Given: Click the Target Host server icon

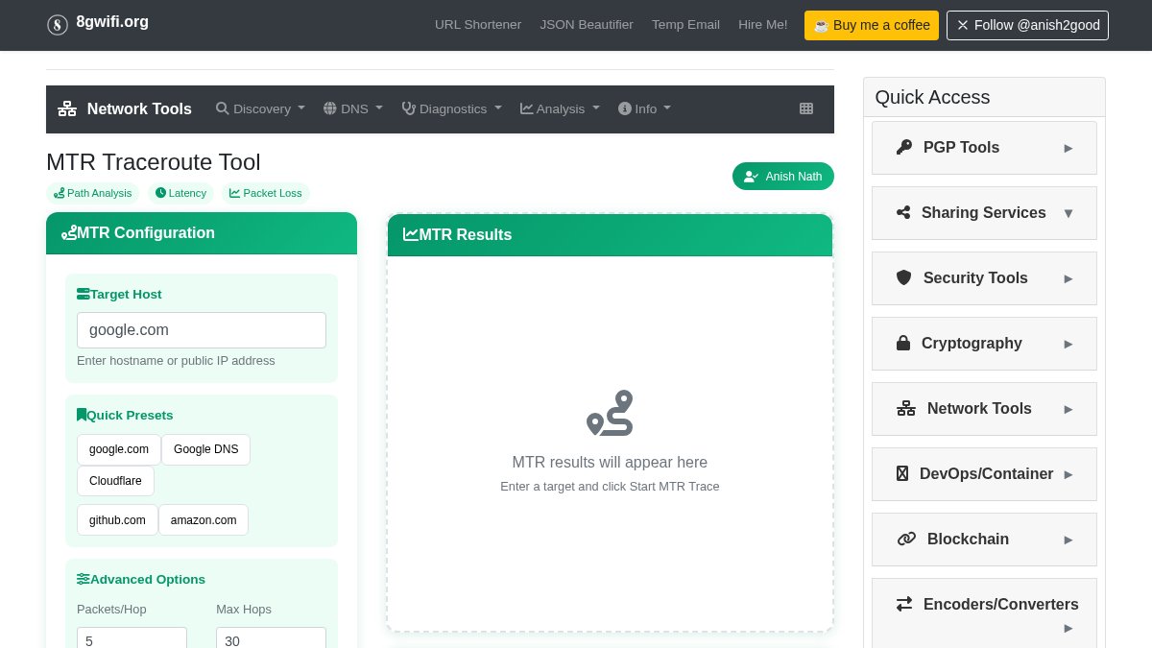Looking at the screenshot, I should point(84,294).
